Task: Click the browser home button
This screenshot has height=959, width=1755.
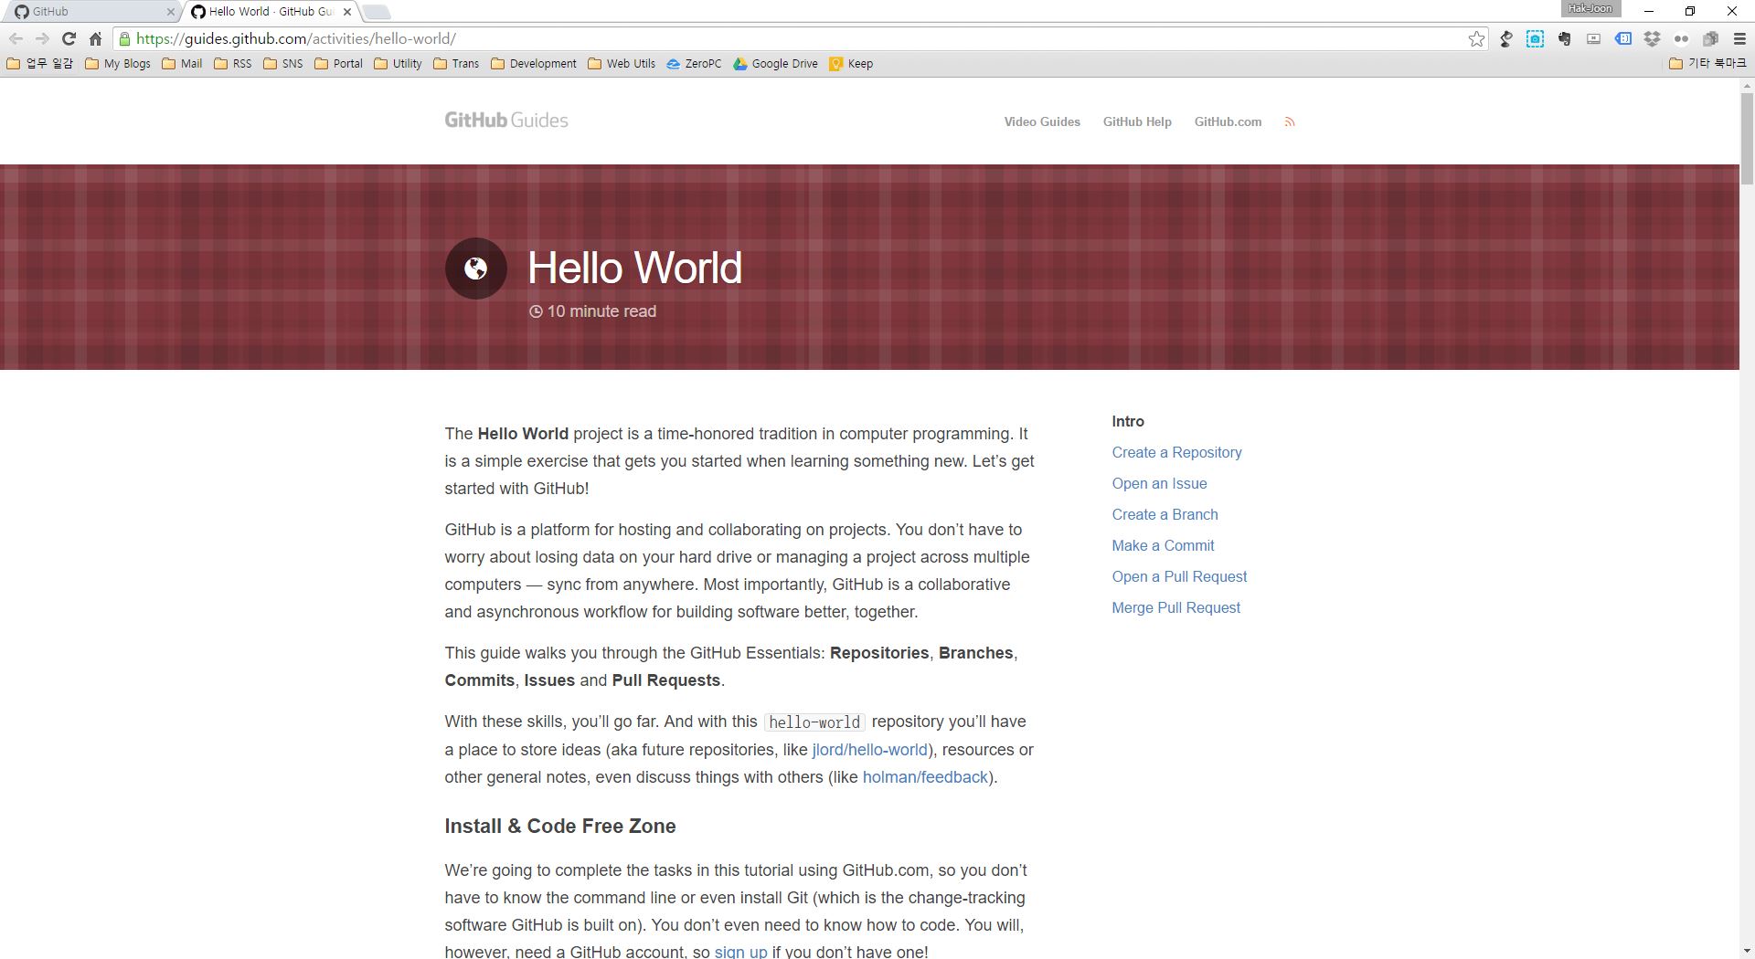Action: (95, 38)
